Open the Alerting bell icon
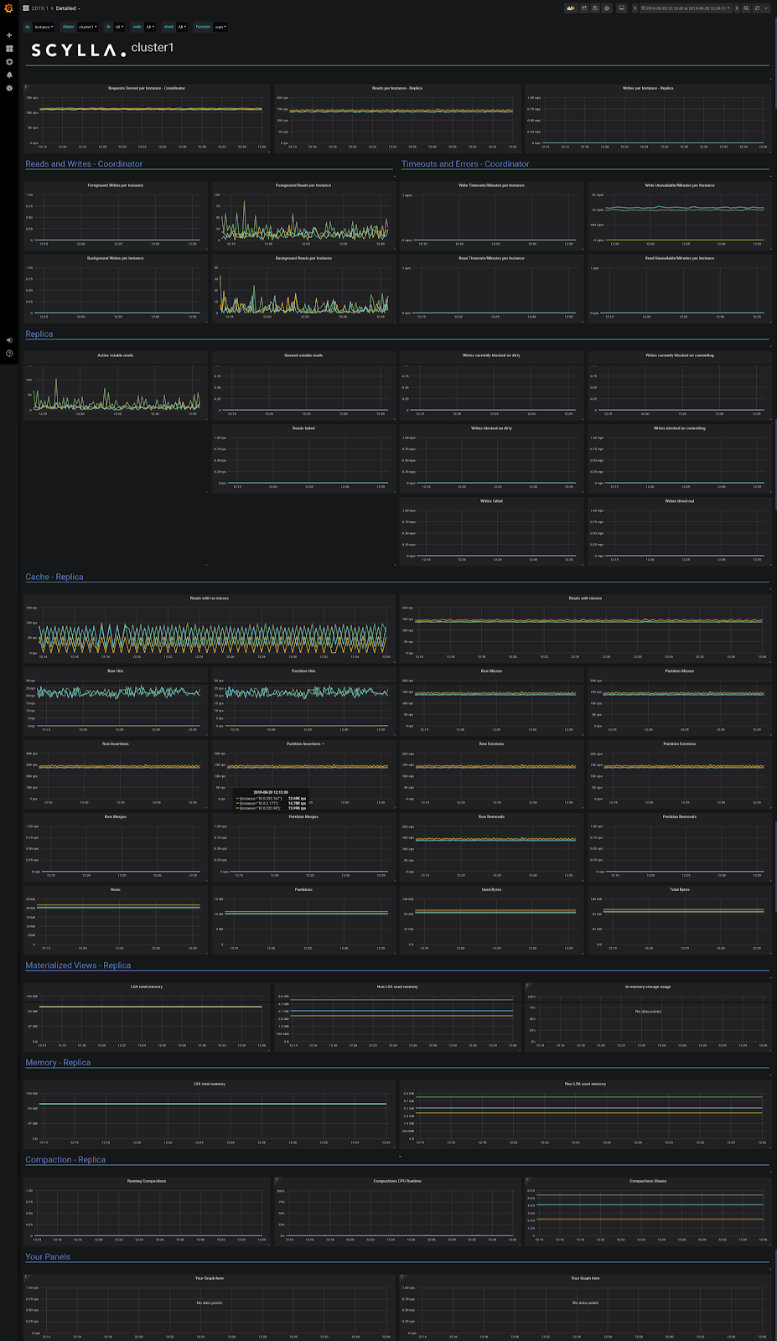The width and height of the screenshot is (777, 1341). [x=9, y=75]
